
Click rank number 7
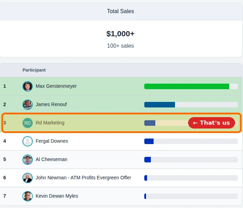pos(4,196)
